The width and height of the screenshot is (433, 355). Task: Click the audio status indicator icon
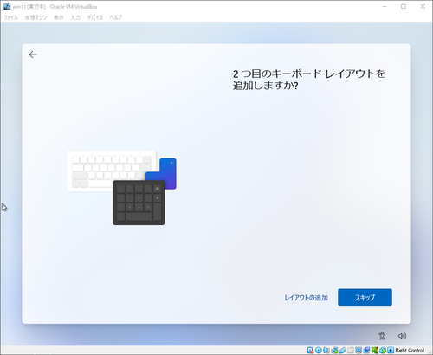pos(326,351)
